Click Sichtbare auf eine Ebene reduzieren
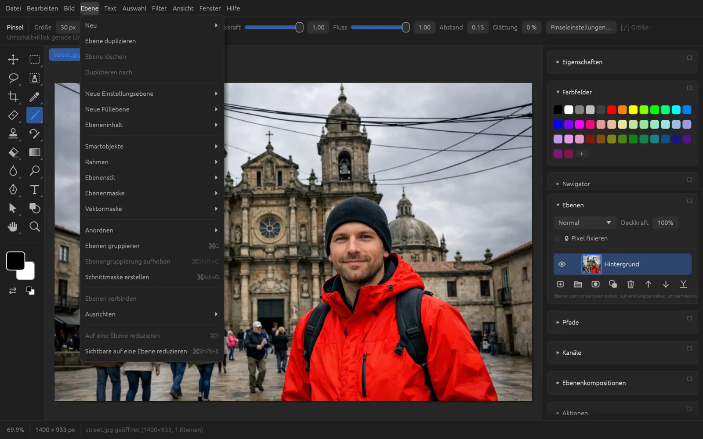This screenshot has width=703, height=439. [x=152, y=351]
